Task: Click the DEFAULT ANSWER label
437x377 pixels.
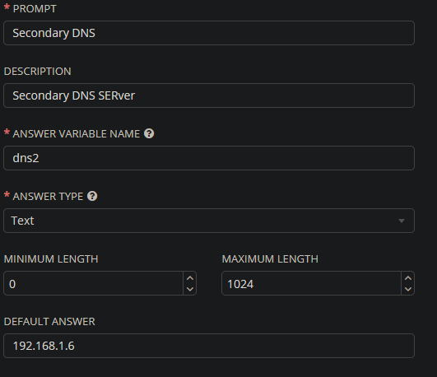Action: (x=49, y=322)
